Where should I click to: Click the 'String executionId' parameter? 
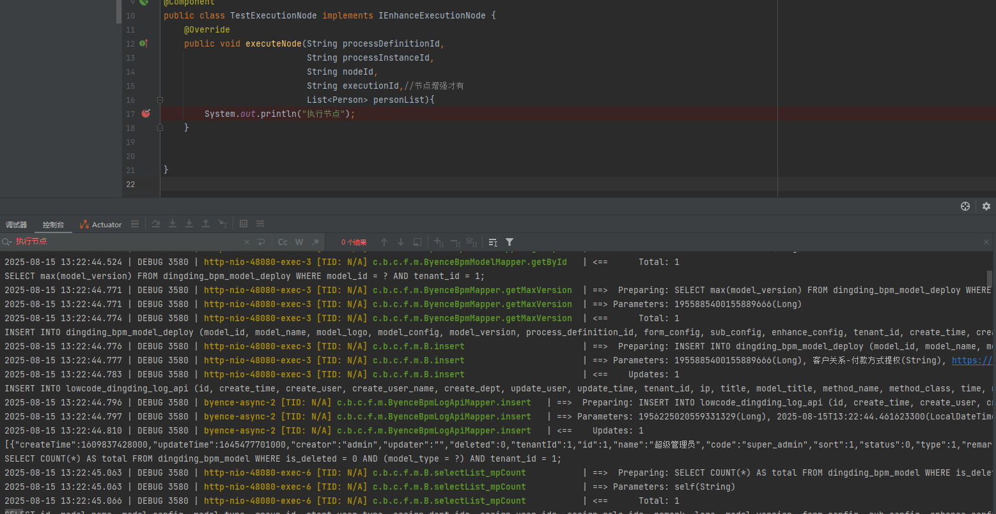pos(353,86)
